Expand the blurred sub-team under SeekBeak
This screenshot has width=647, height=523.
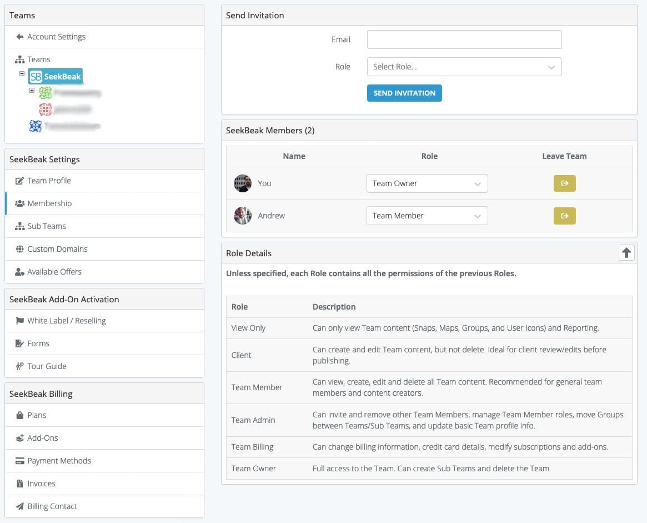32,90
